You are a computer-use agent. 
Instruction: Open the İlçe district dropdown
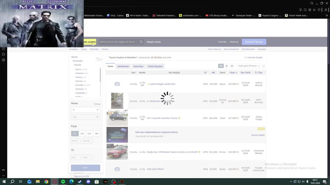[86, 117]
